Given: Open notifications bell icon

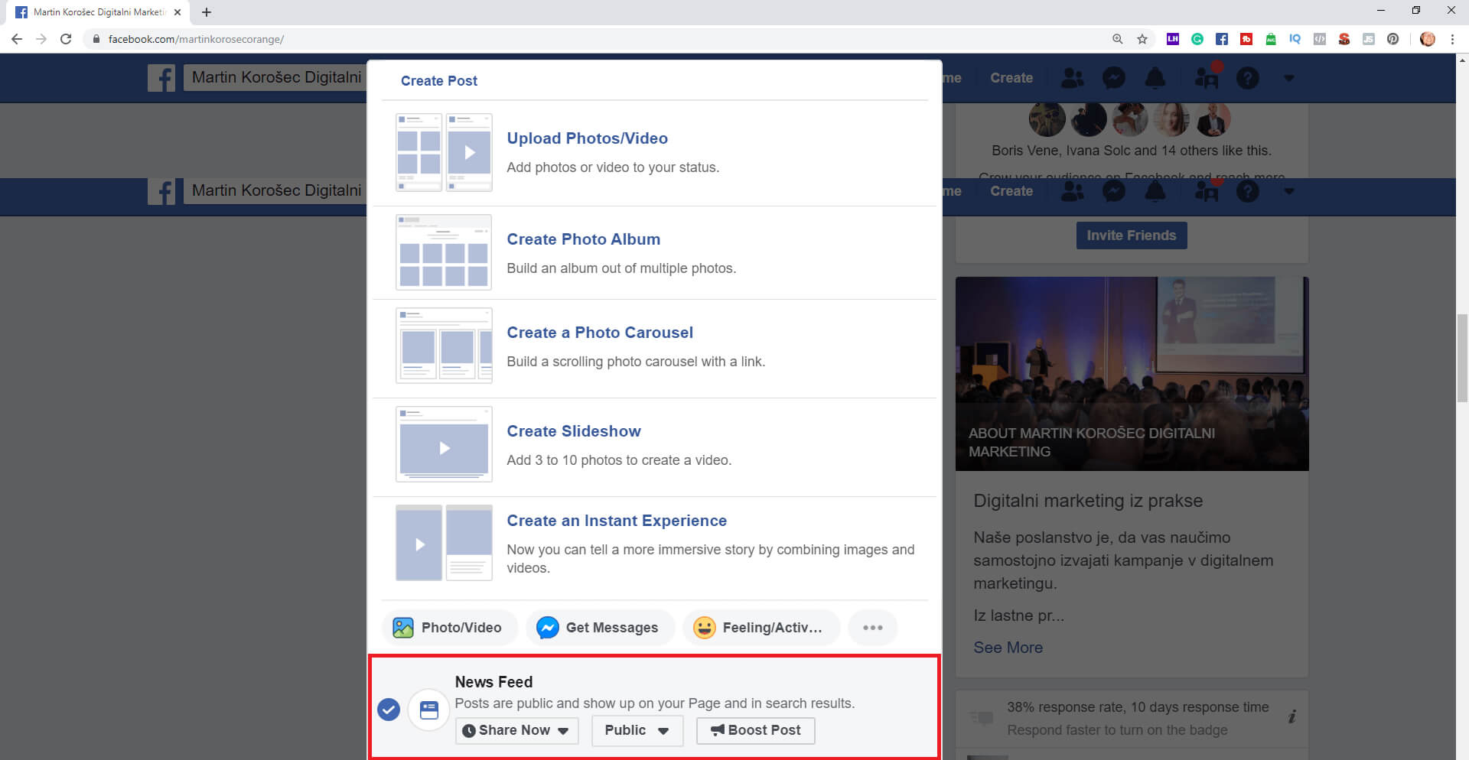Looking at the screenshot, I should click(x=1155, y=78).
